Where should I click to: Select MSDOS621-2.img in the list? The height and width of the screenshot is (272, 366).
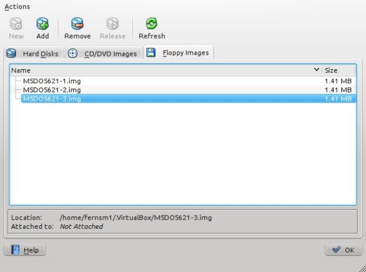pyautogui.click(x=52, y=90)
